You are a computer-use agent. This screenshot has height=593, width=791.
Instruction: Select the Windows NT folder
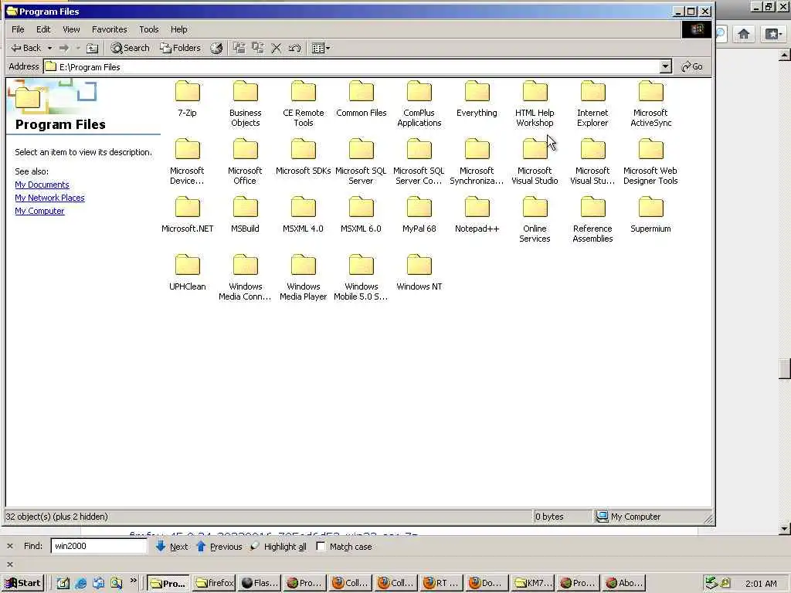tap(419, 273)
